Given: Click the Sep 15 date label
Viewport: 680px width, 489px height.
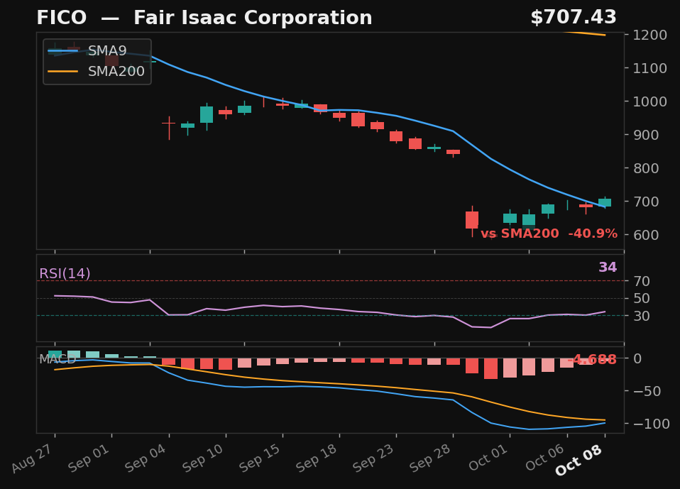Looking at the screenshot, I should point(260,458).
